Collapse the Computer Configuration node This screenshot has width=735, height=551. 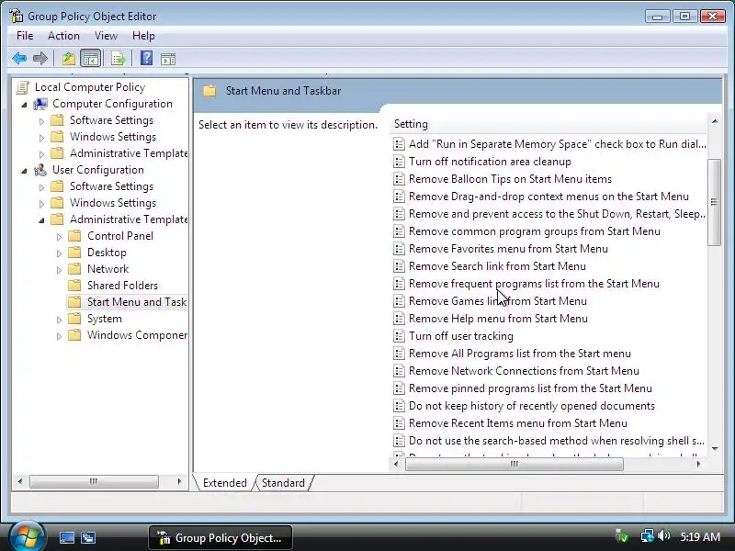pyautogui.click(x=25, y=105)
